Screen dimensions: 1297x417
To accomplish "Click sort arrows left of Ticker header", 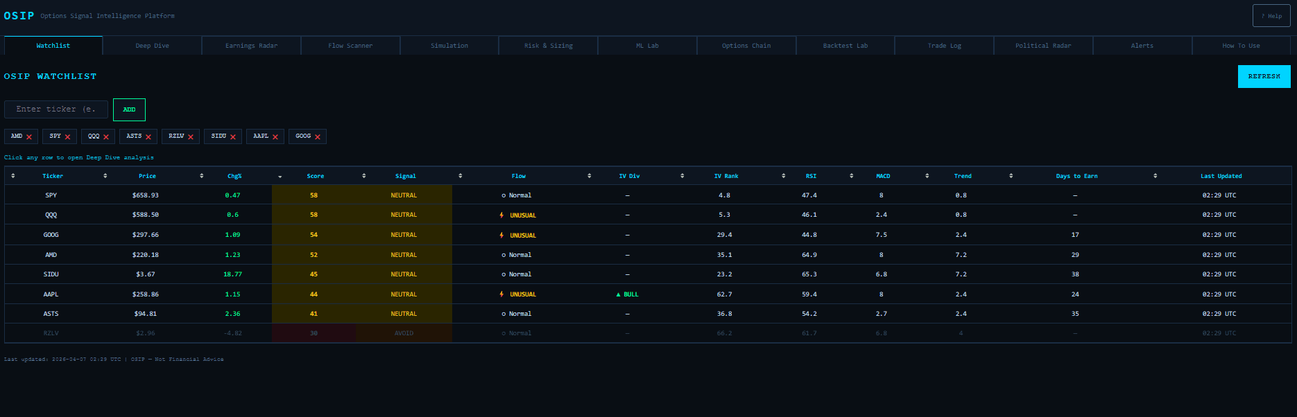I will 12,176.
